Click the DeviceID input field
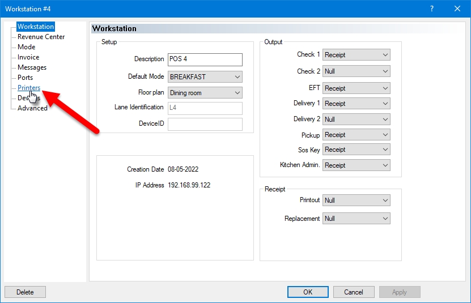The height and width of the screenshot is (303, 471). [205, 124]
